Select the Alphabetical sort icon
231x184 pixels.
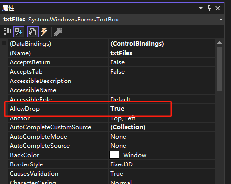point(19,32)
